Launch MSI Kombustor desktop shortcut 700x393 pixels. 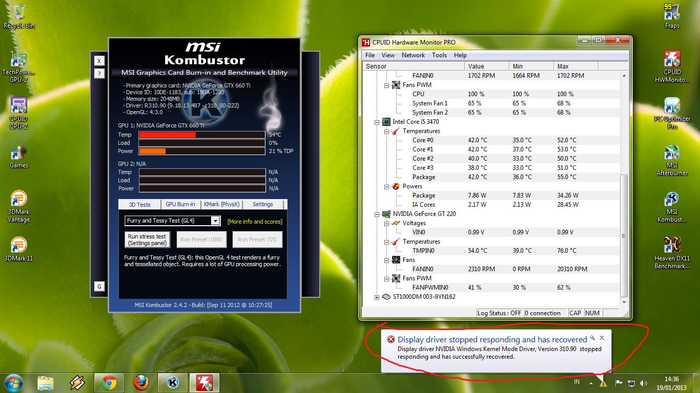pyautogui.click(x=672, y=207)
